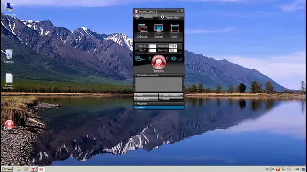
Task: Adjust the volume level wedge slider
Action: click(x=179, y=58)
